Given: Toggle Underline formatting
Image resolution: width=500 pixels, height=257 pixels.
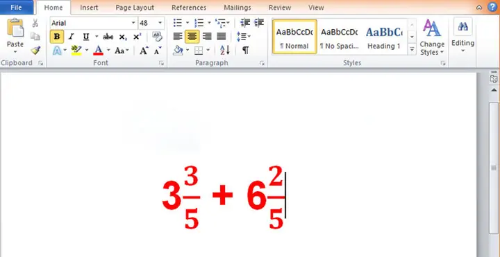Looking at the screenshot, I should 86,37.
